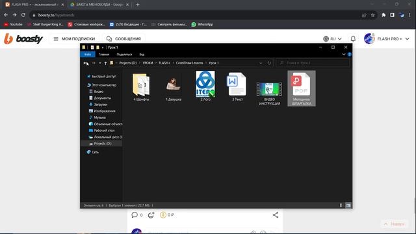The width and height of the screenshot is (416, 234).
Task: Click the post comments icon
Action: (135, 214)
